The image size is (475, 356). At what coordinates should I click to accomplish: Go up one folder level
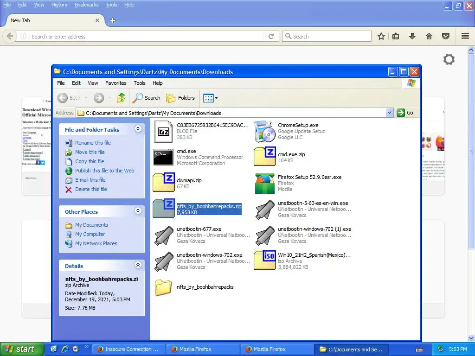click(x=121, y=98)
